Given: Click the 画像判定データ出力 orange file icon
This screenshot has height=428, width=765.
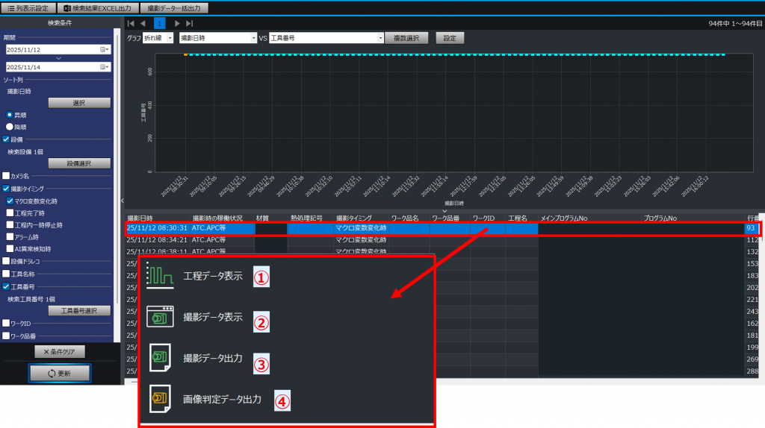Looking at the screenshot, I should tap(160, 399).
